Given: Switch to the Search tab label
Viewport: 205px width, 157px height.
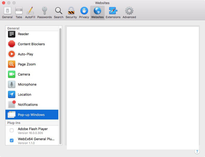Looking at the screenshot, I should pos(59,17).
